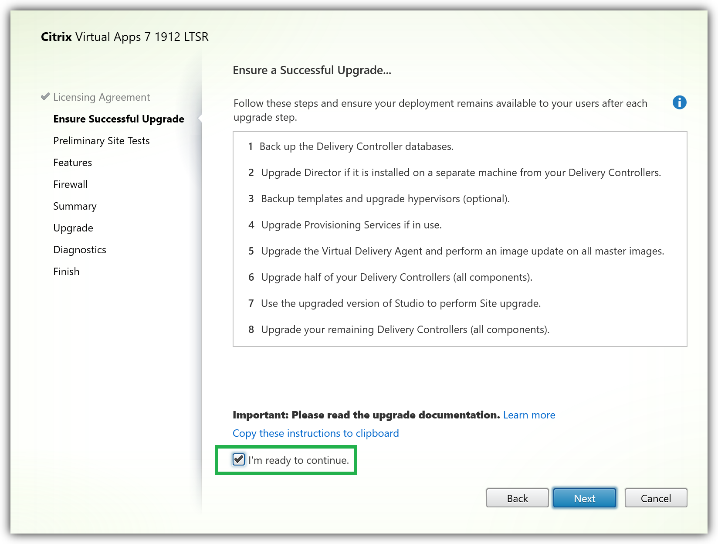
Task: Select the Licensing Agreement step
Action: 101,97
